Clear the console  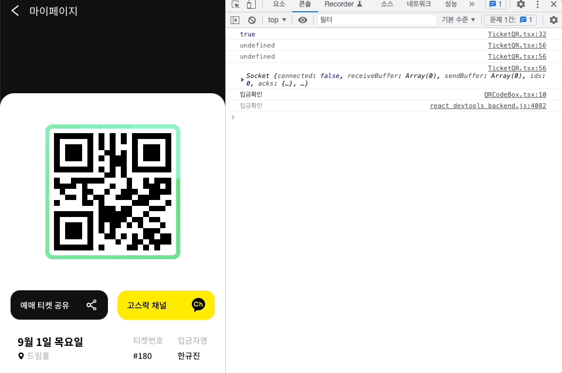click(252, 20)
